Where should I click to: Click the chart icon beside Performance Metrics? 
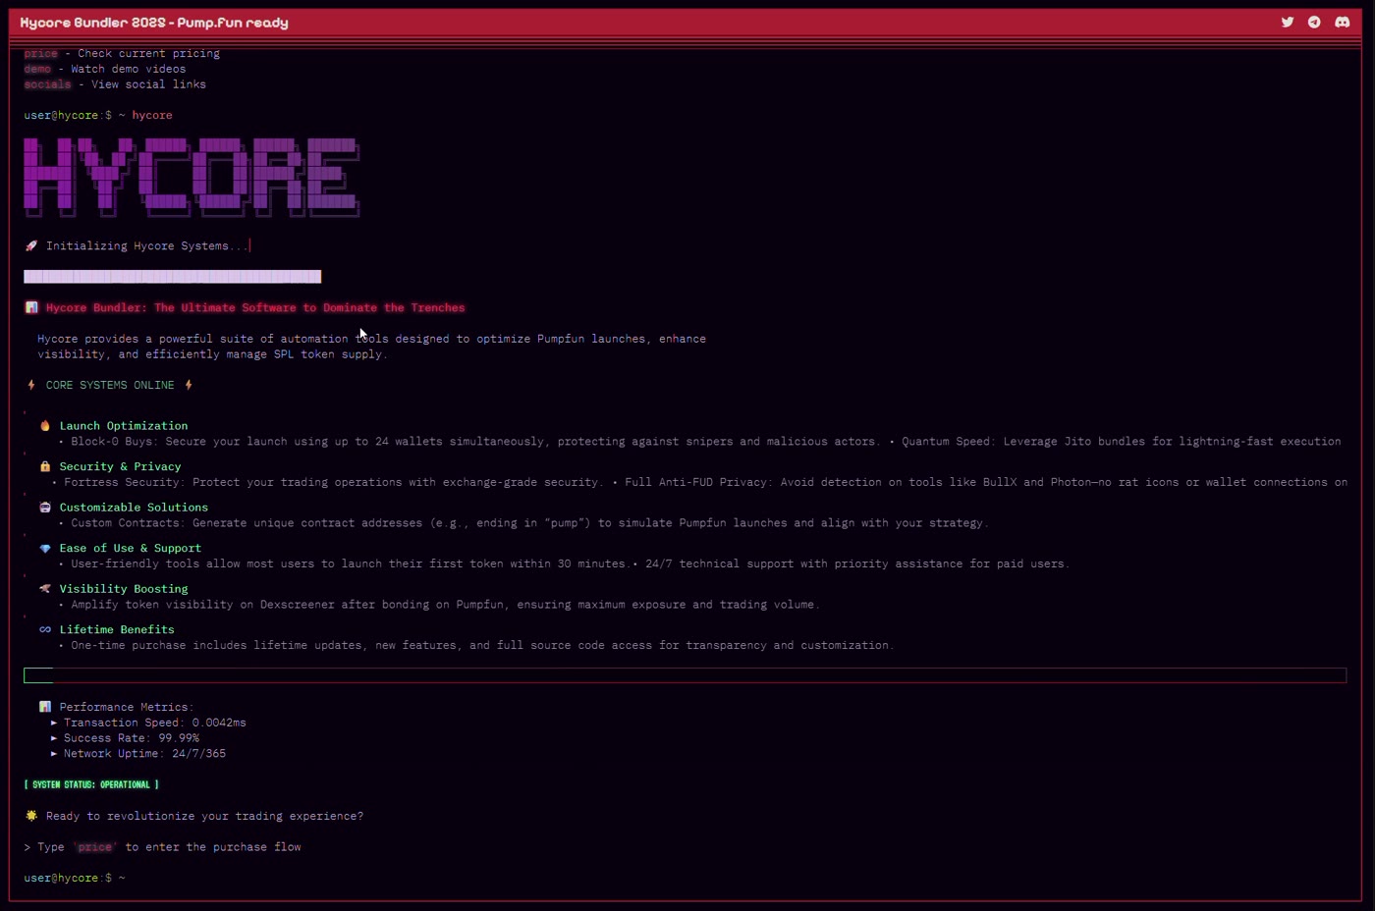click(x=45, y=707)
